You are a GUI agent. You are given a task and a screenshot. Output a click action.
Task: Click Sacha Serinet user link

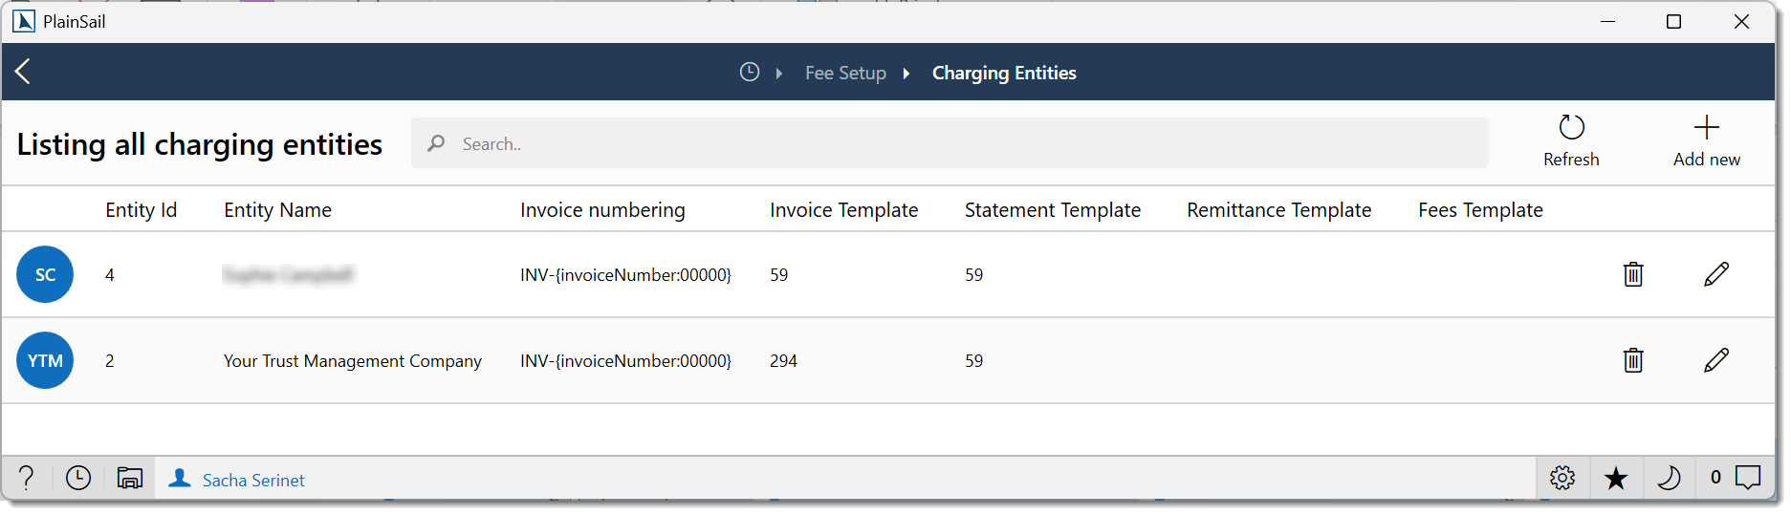[x=253, y=481]
